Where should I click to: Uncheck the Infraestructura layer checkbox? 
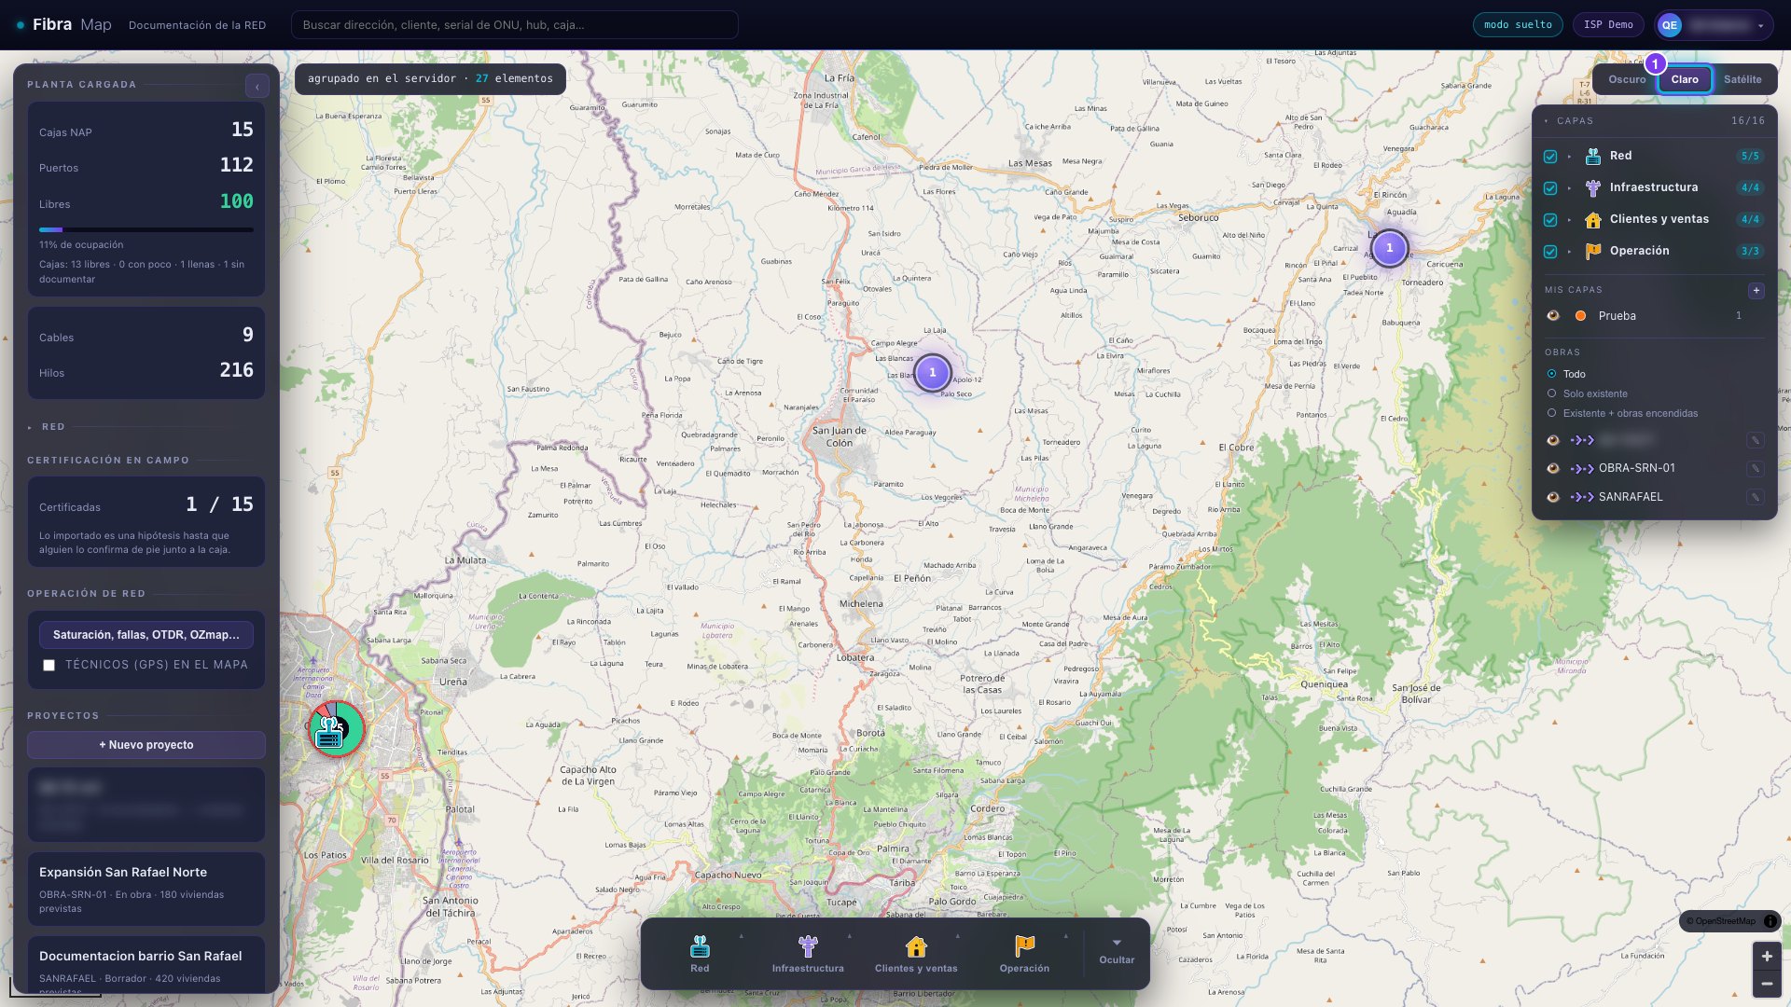pos(1550,188)
